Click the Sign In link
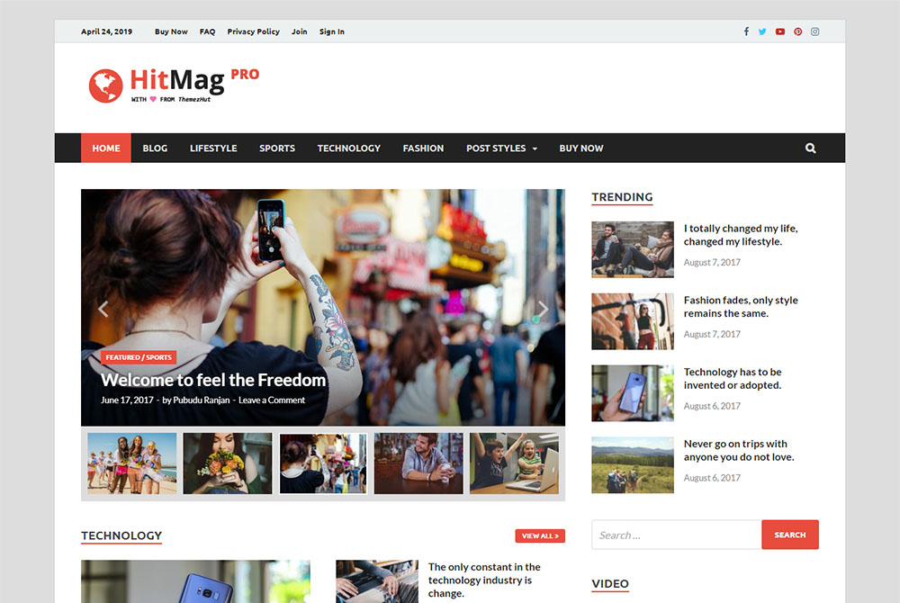The height and width of the screenshot is (603, 900). [331, 31]
